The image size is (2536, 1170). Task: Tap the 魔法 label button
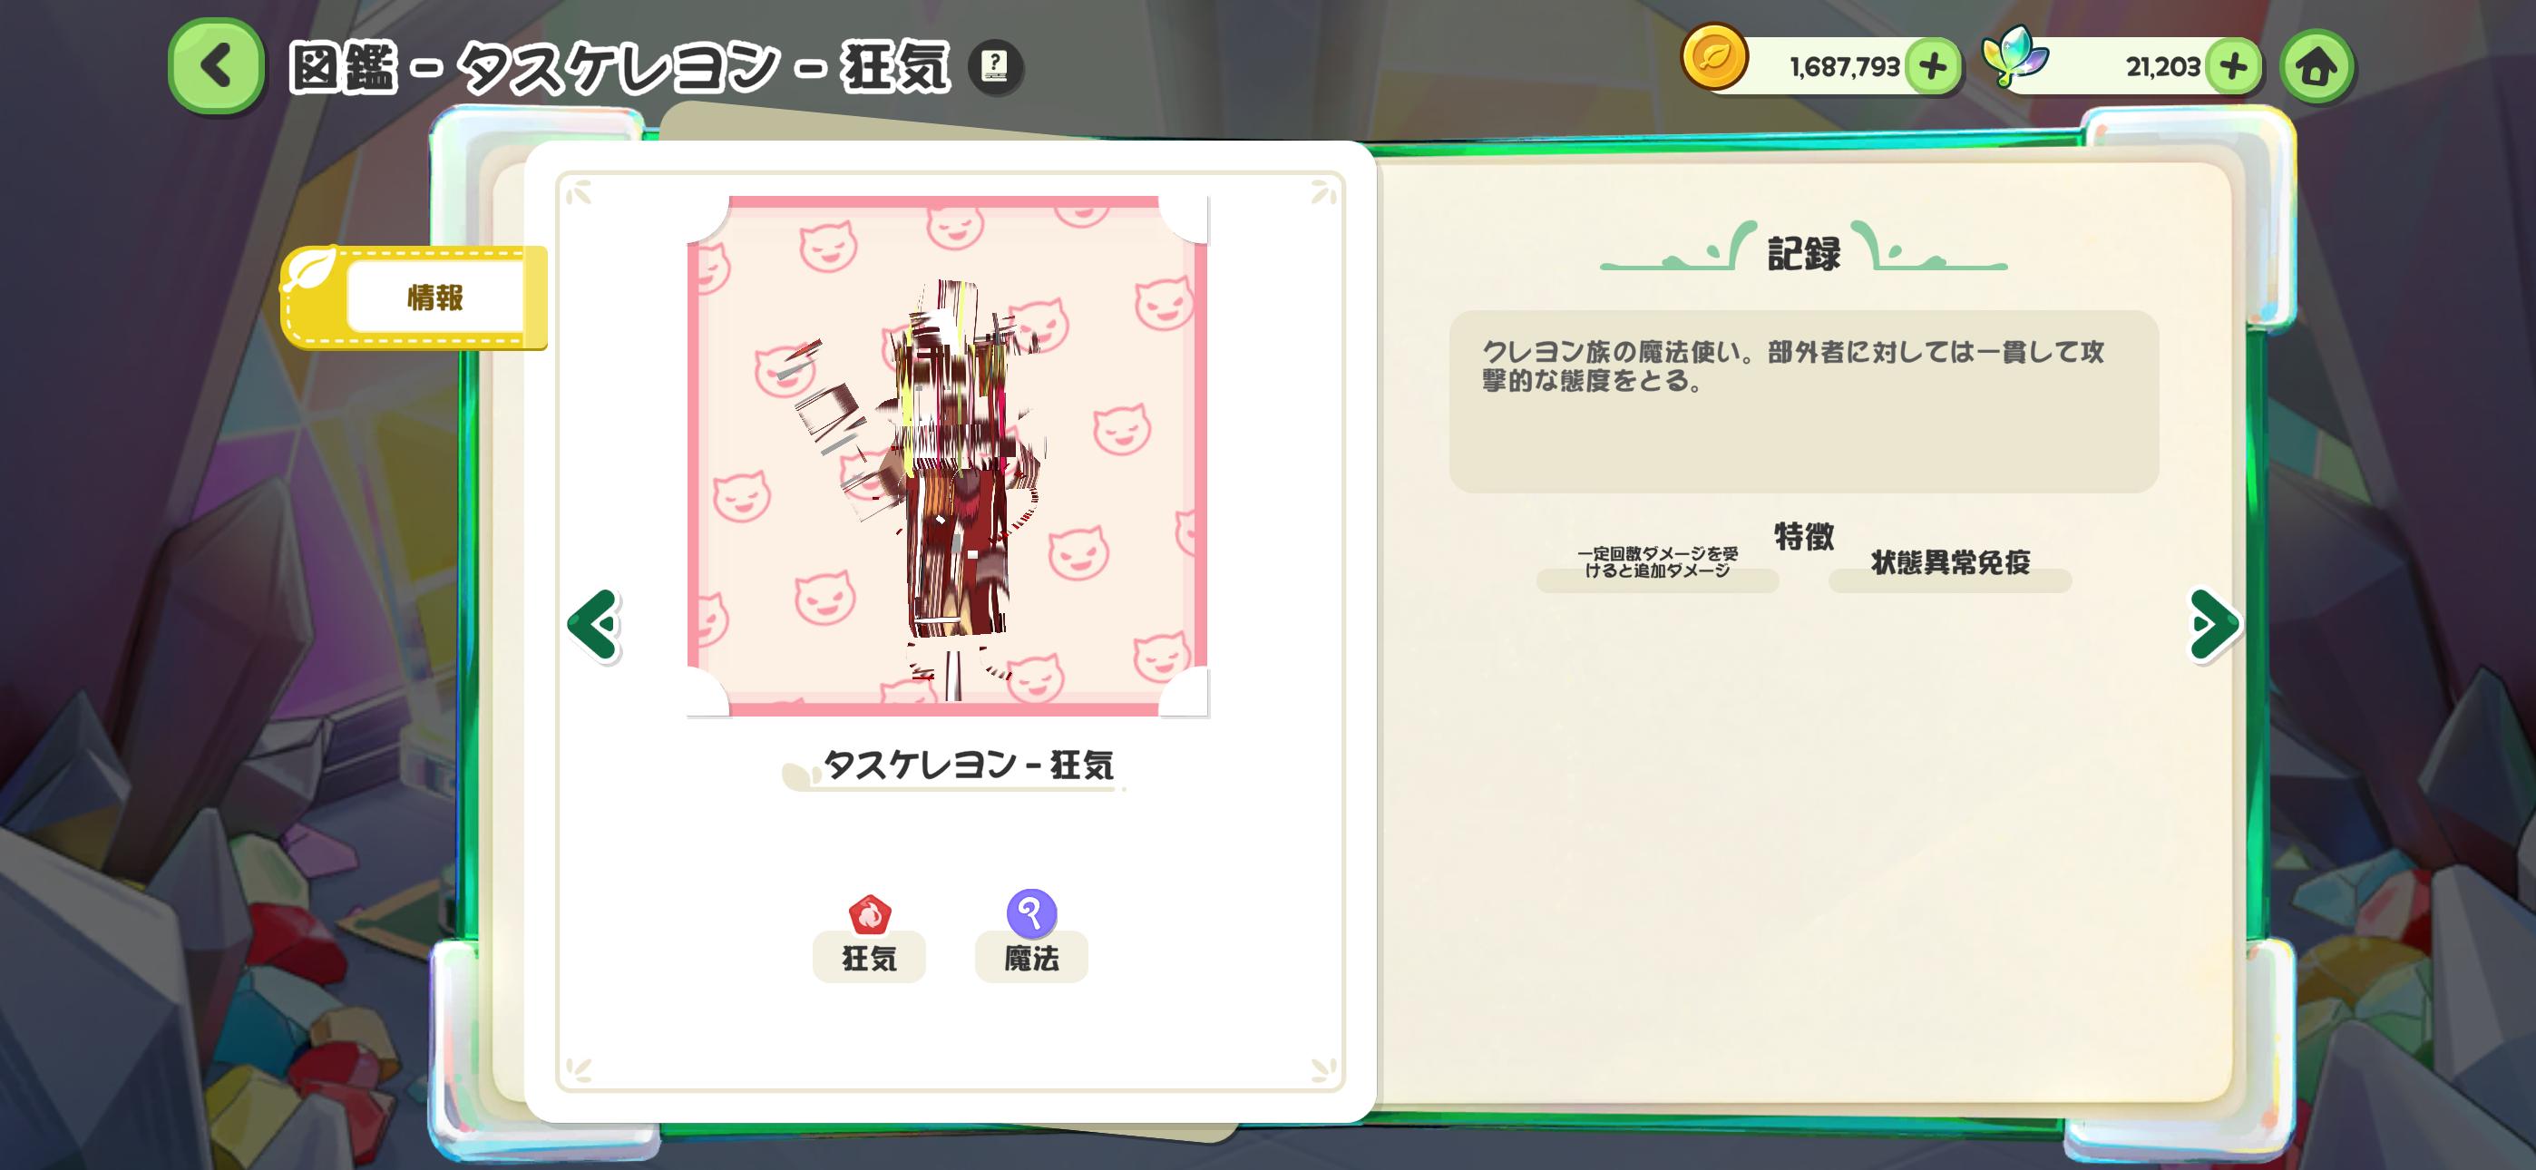point(1032,957)
